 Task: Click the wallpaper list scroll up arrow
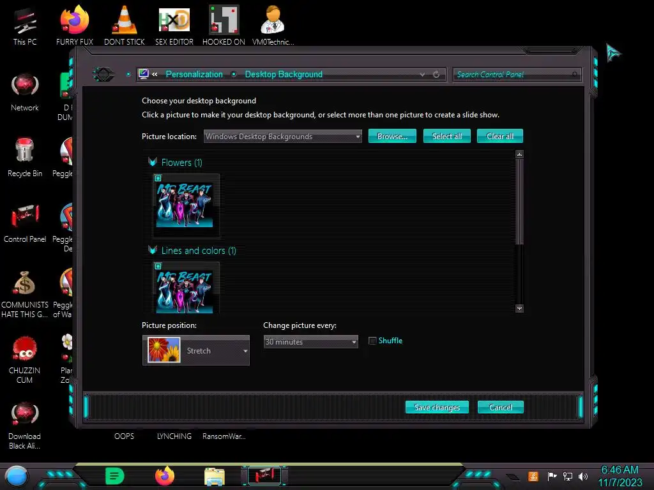(x=519, y=154)
